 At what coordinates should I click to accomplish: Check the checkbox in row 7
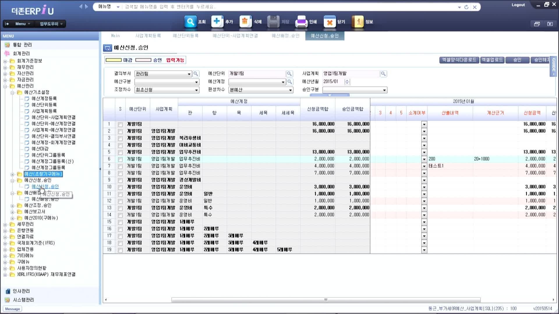[x=120, y=166]
